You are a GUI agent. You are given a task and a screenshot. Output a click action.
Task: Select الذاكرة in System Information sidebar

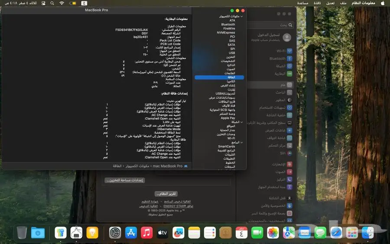pyautogui.click(x=231, y=65)
